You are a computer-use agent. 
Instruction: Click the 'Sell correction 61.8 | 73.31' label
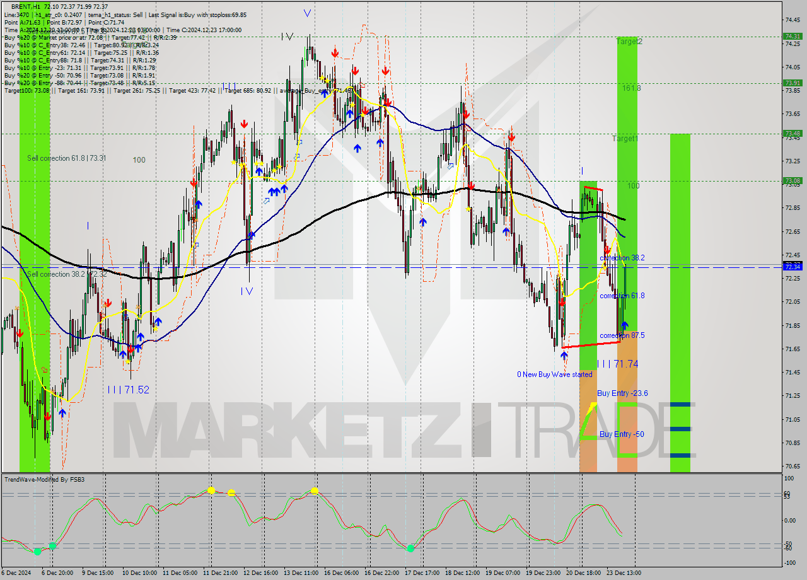tap(67, 158)
